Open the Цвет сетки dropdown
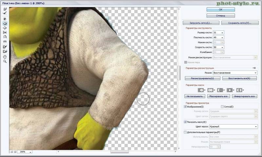The width and height of the screenshot is (262, 157). coord(233,116)
